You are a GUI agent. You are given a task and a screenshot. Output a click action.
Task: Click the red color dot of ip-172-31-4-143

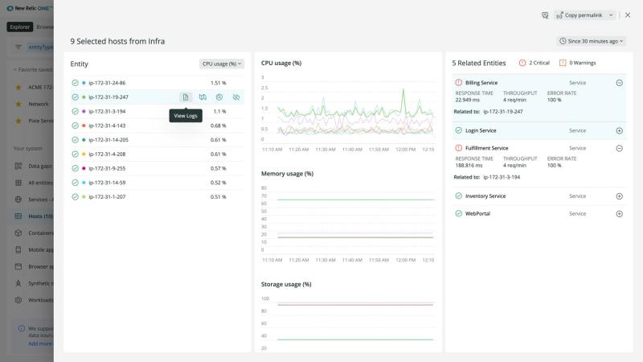pyautogui.click(x=84, y=125)
